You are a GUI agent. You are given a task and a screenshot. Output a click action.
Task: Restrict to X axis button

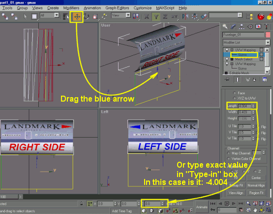click(147, 17)
